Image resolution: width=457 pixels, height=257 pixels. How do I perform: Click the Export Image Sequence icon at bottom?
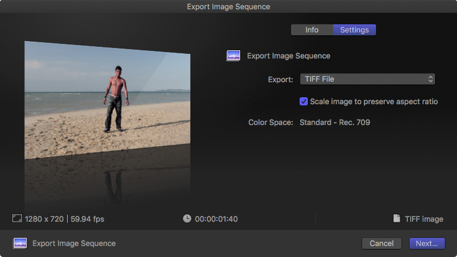click(x=20, y=243)
